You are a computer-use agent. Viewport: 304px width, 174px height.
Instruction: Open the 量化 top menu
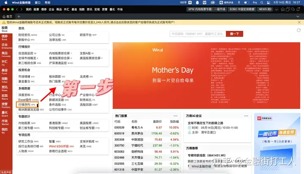point(112,9)
